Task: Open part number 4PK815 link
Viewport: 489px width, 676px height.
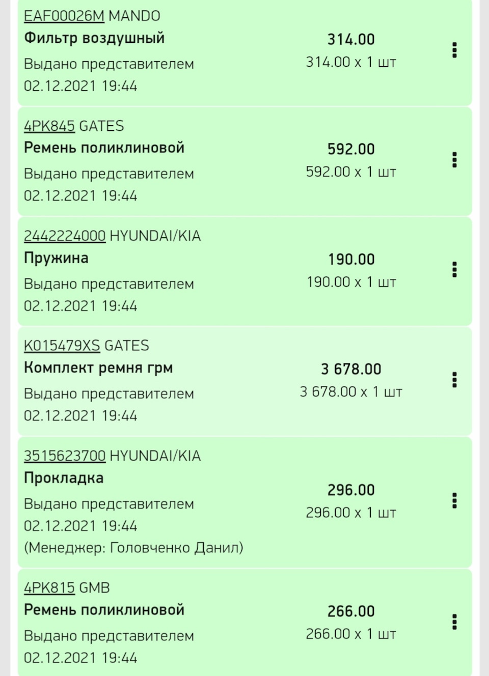Action: point(49,588)
